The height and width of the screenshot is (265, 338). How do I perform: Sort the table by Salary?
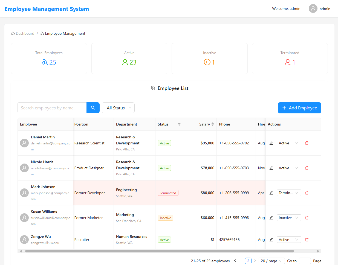click(x=212, y=124)
